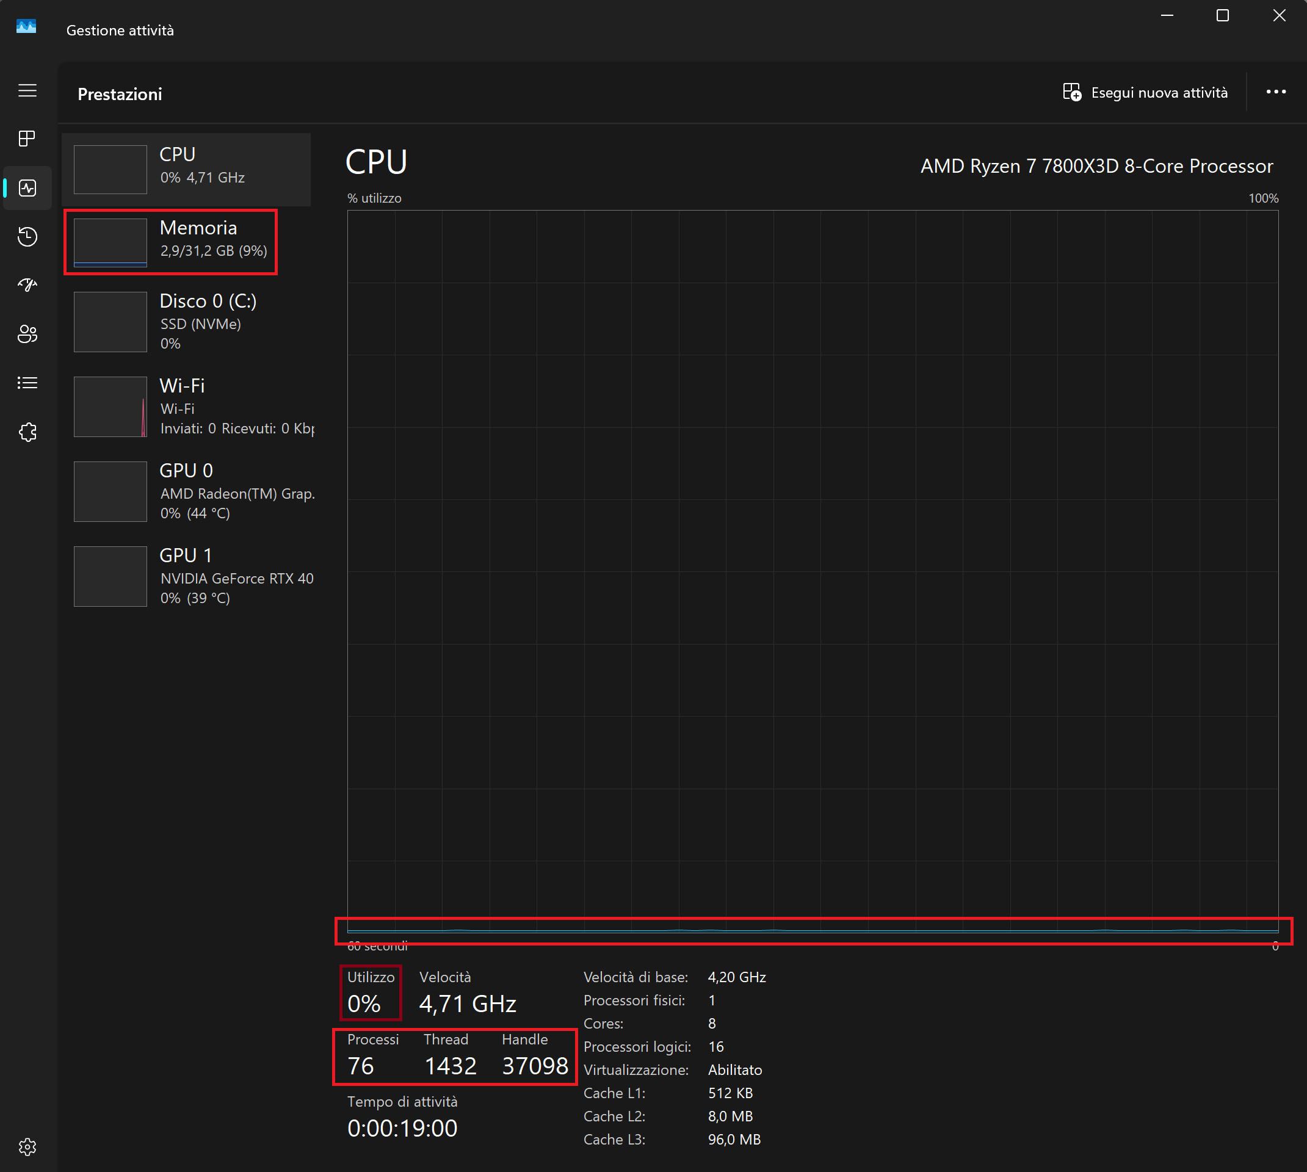Screen dimensions: 1307x1172
Task: Click the Wi-Fi mini graph thumbnail
Action: pyautogui.click(x=110, y=407)
